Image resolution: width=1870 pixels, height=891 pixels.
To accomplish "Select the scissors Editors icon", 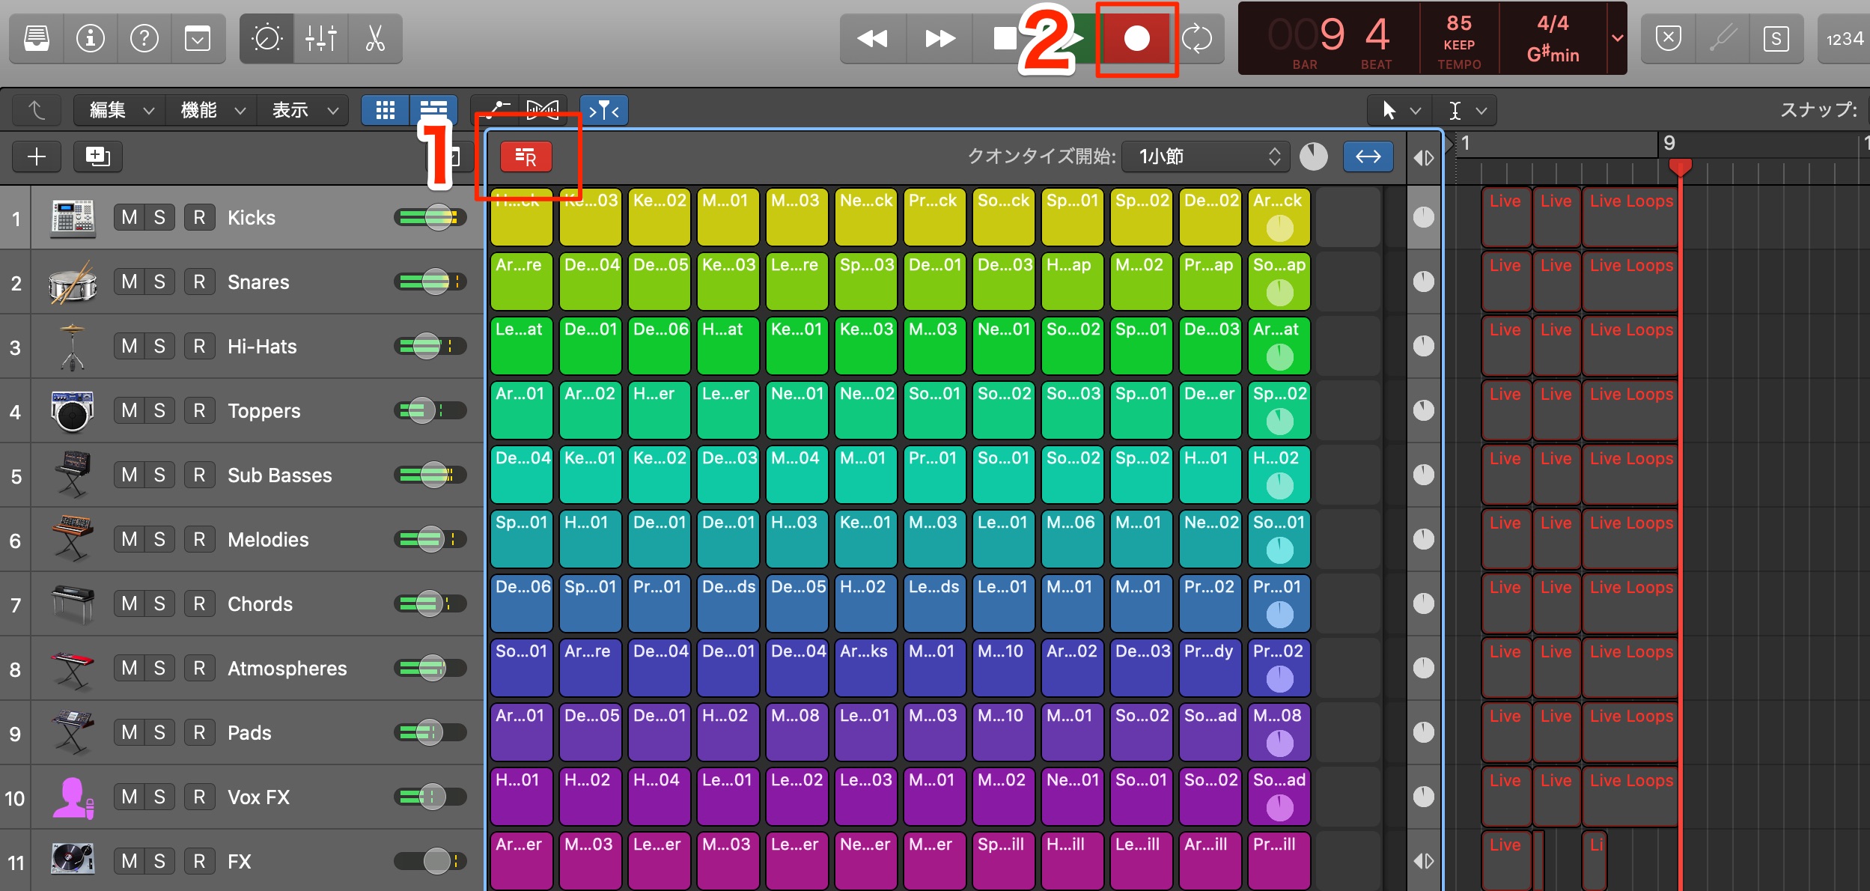I will point(374,38).
